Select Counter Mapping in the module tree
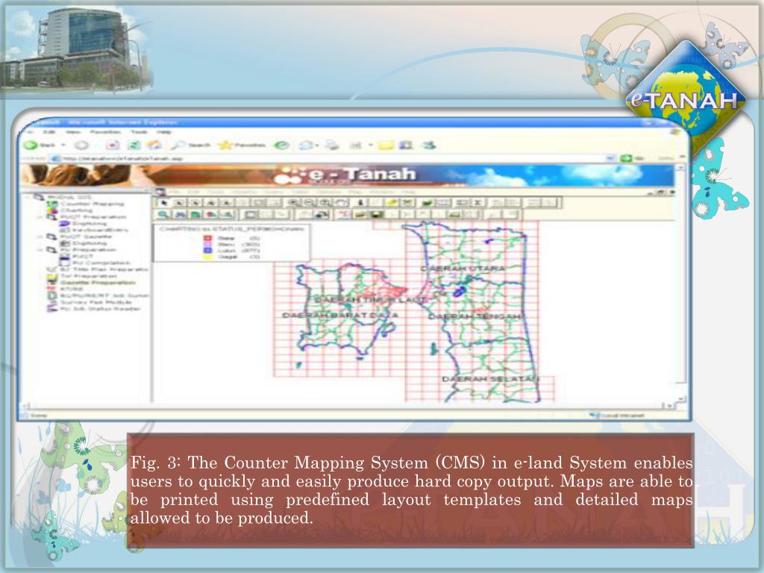The height and width of the screenshot is (573, 764). click(x=92, y=204)
